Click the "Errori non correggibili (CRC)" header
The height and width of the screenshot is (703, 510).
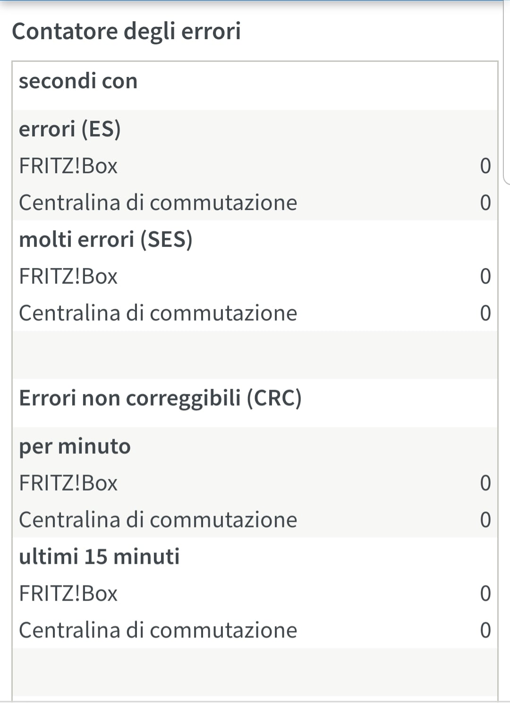(x=160, y=398)
